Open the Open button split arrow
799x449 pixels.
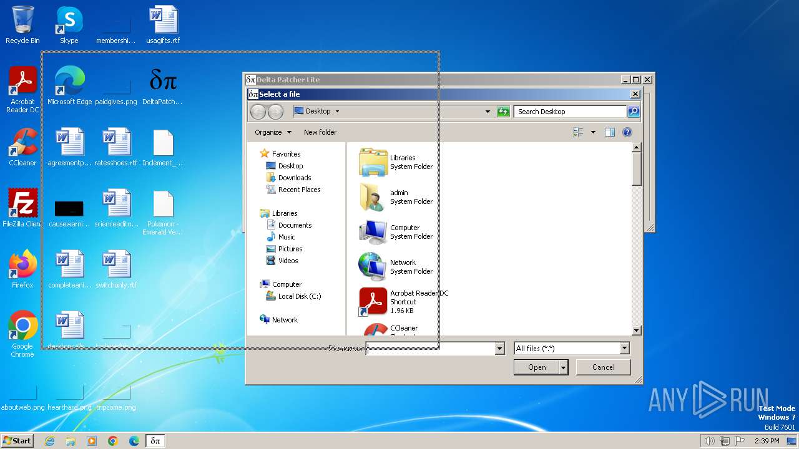pos(564,368)
